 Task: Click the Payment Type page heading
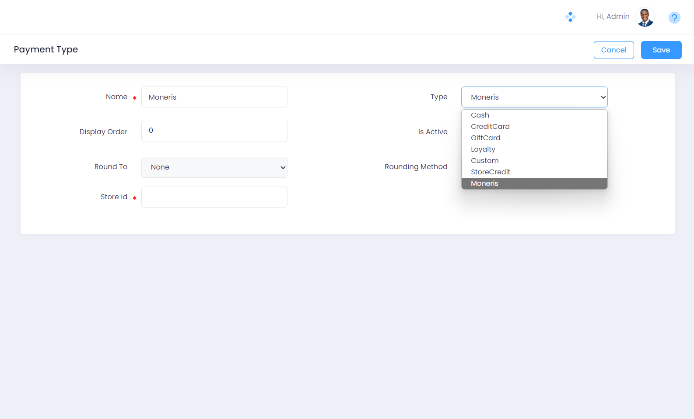point(46,49)
